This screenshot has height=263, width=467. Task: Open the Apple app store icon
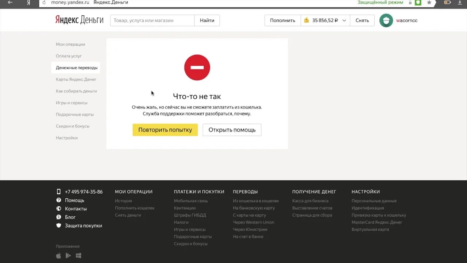[x=58, y=256]
